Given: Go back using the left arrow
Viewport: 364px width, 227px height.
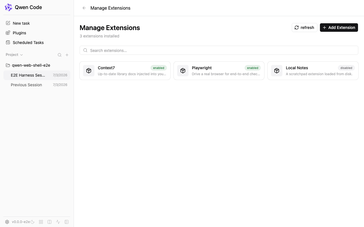Looking at the screenshot, I should pos(84,8).
